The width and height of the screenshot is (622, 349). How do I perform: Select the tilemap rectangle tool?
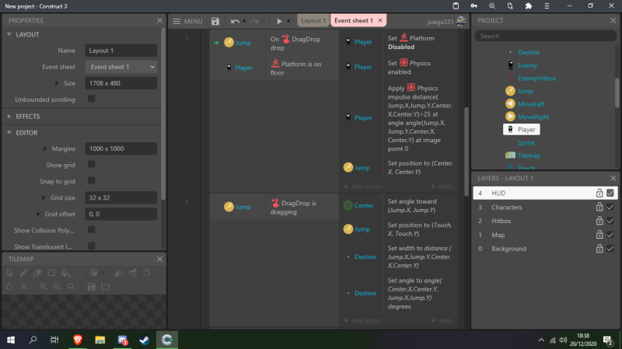click(51, 273)
